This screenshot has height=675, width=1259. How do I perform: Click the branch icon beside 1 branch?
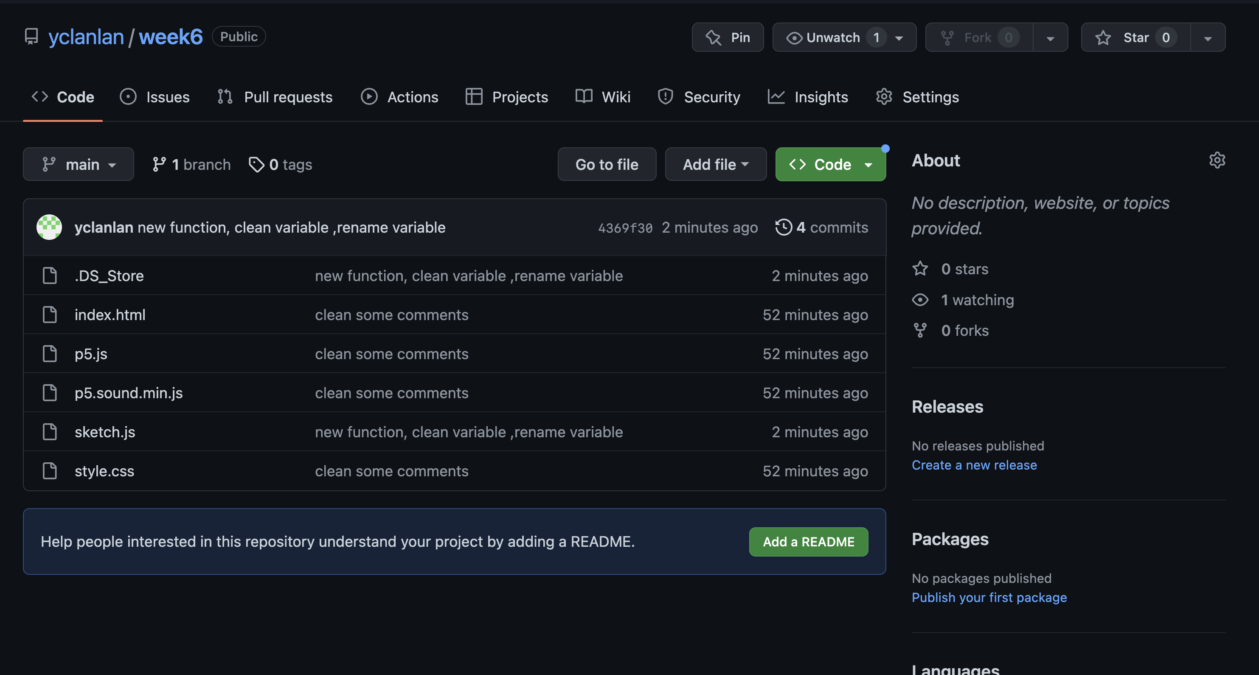[159, 165]
